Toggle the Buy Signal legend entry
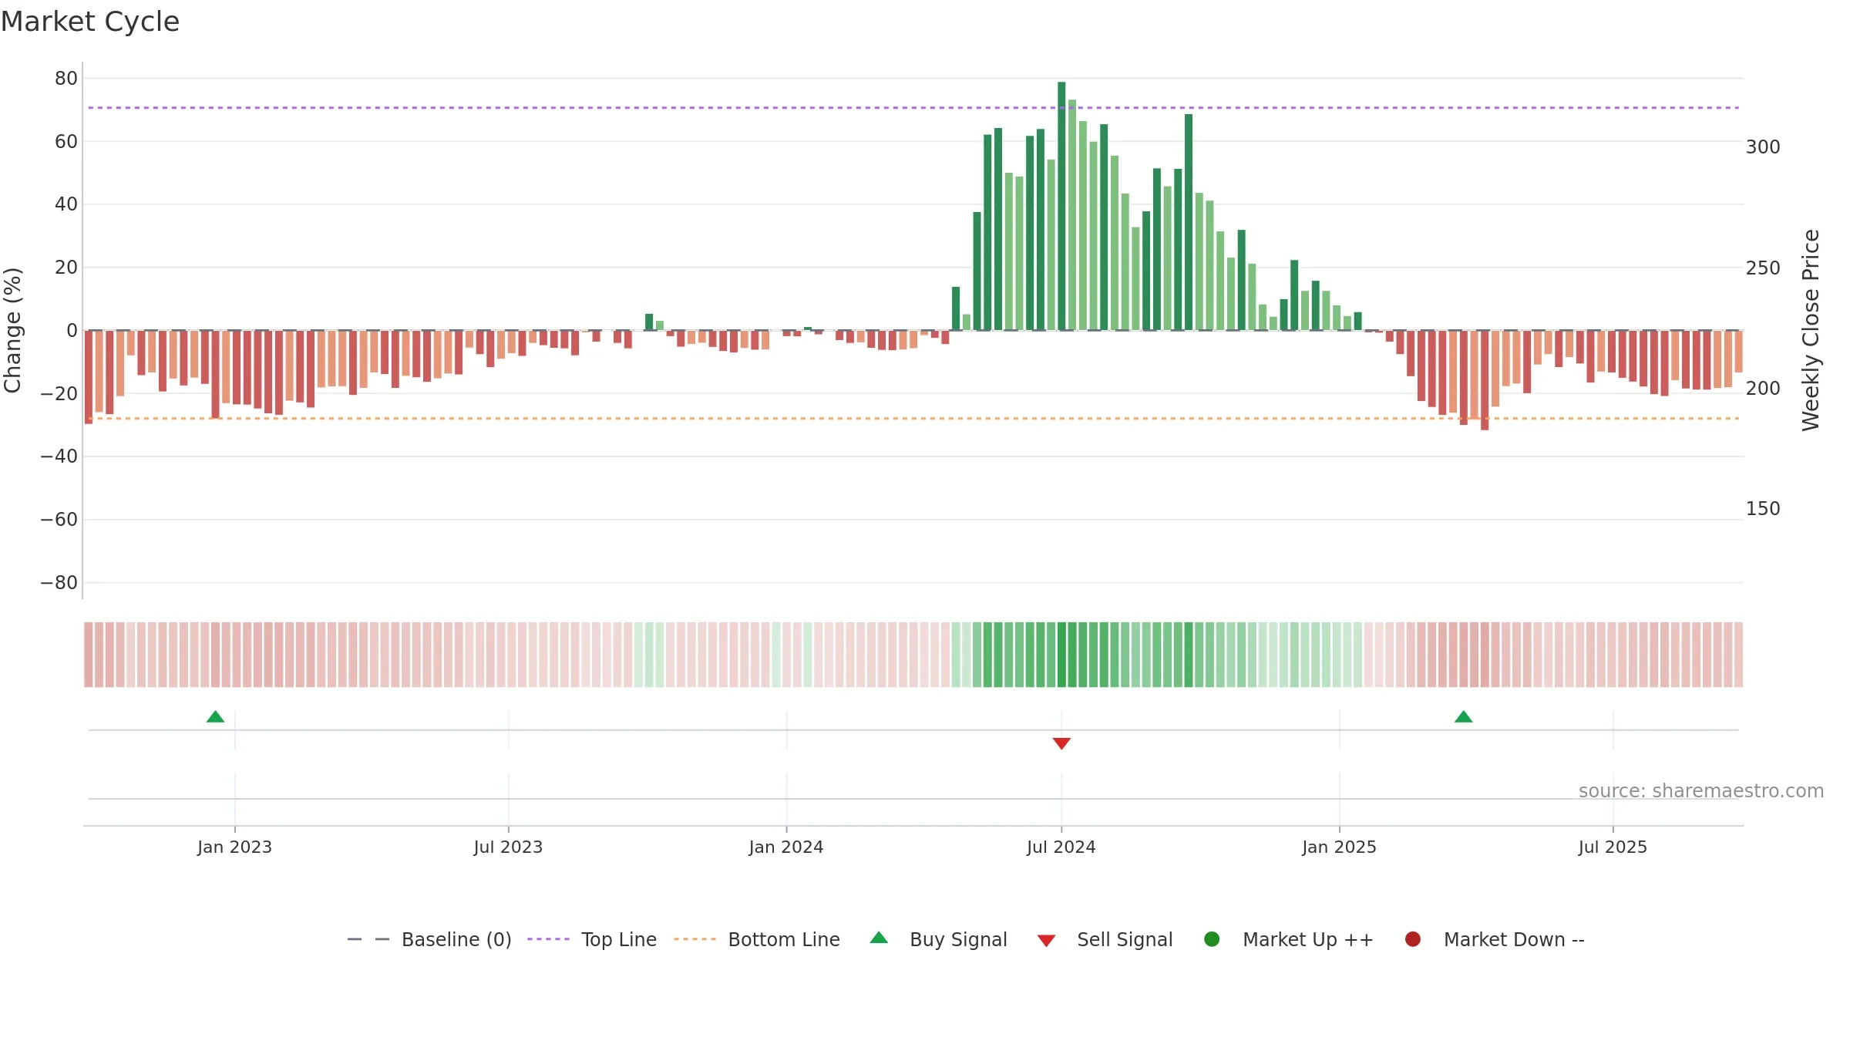 pos(938,939)
